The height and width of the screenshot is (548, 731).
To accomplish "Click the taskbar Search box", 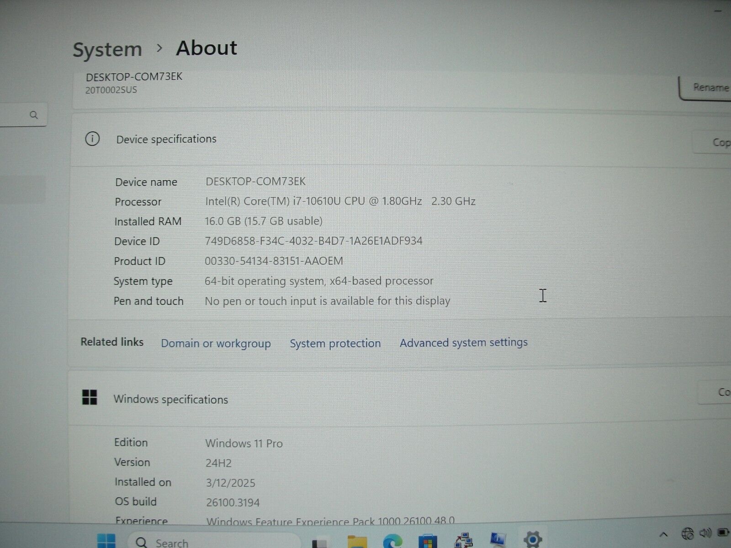I will click(x=215, y=541).
